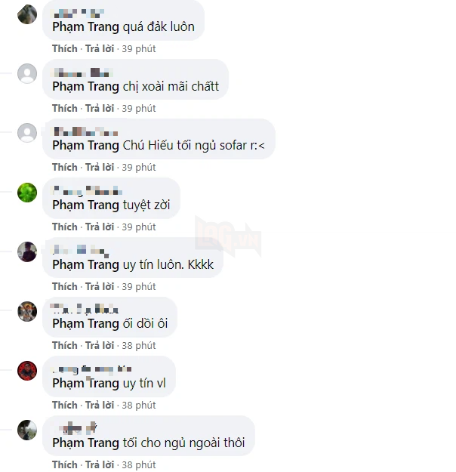
Task: Open Phạm Trang mention in "ối dồi ôi" comment
Action: tap(86, 324)
